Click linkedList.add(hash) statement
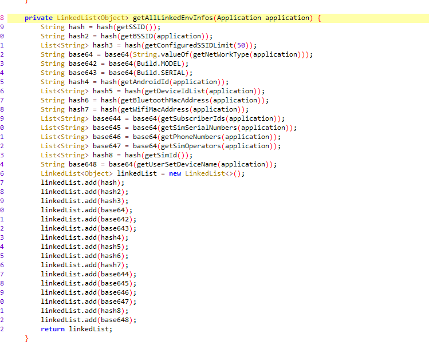 pos(82,183)
